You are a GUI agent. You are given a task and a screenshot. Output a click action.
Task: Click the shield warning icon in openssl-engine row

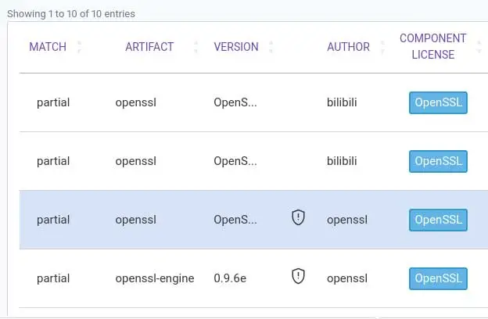298,276
